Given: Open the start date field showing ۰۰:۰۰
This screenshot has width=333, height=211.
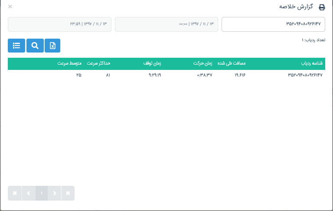Looking at the screenshot, I should click(166, 24).
